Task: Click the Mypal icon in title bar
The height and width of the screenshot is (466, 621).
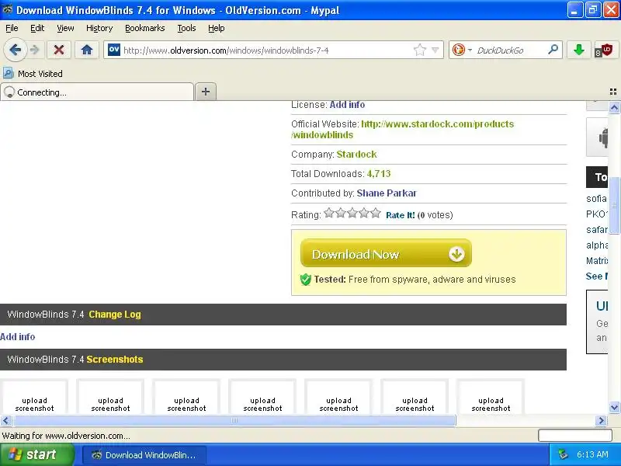Action: click(x=8, y=9)
